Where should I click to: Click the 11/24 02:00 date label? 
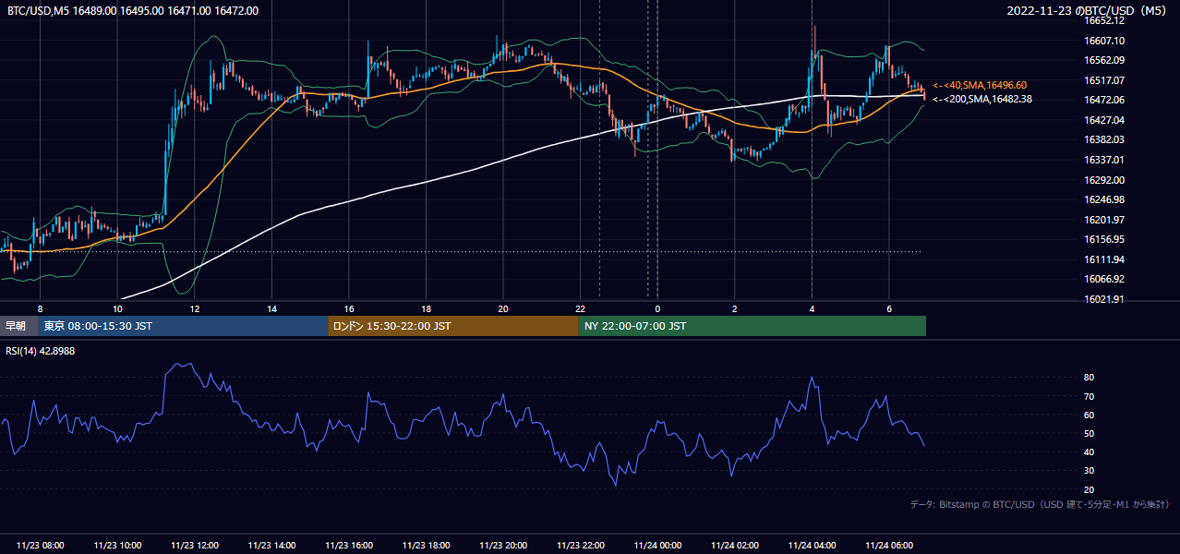734,546
